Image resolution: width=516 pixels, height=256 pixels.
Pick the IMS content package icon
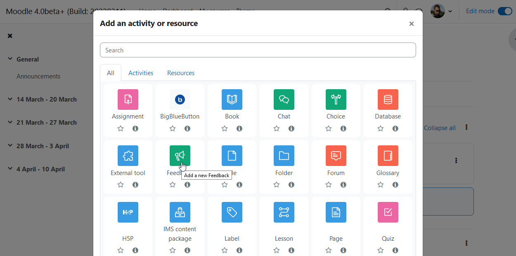click(x=180, y=212)
